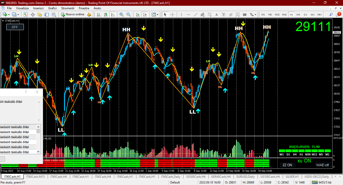Open notifications chat bubble icon
Image resolution: width=343 pixels, height=185 pixels.
point(338,14)
